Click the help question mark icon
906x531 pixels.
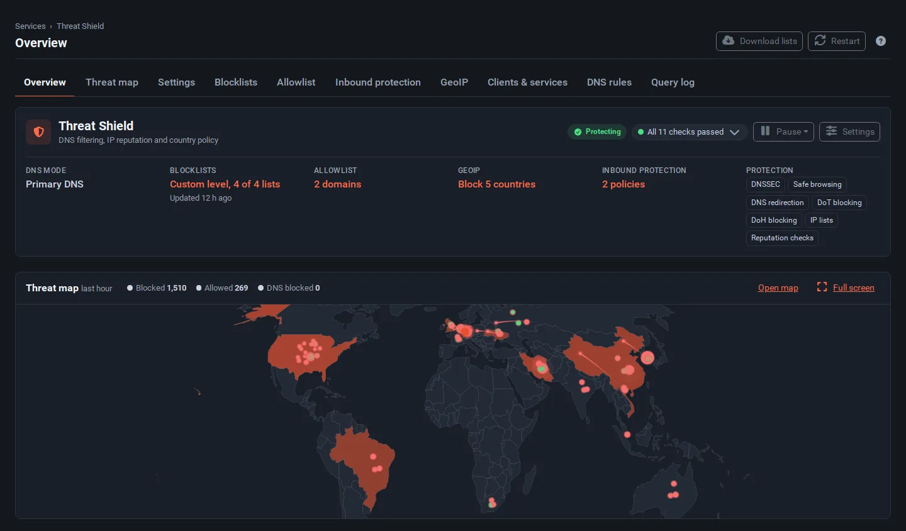coord(881,41)
